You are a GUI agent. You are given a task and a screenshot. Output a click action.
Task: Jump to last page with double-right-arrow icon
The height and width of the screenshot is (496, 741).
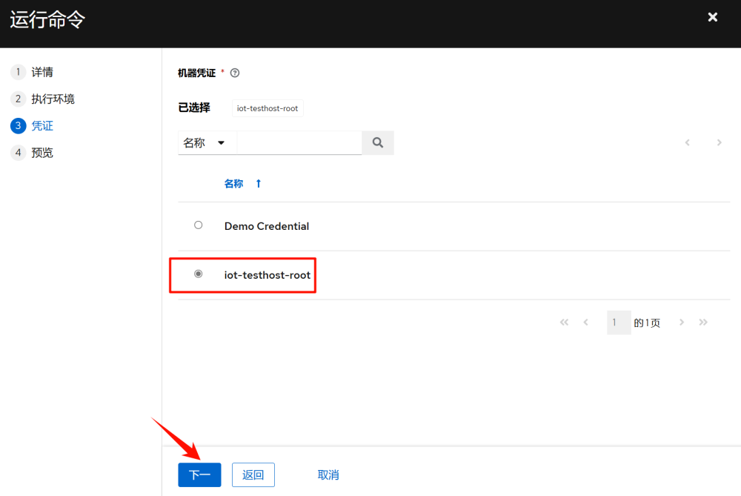point(703,322)
